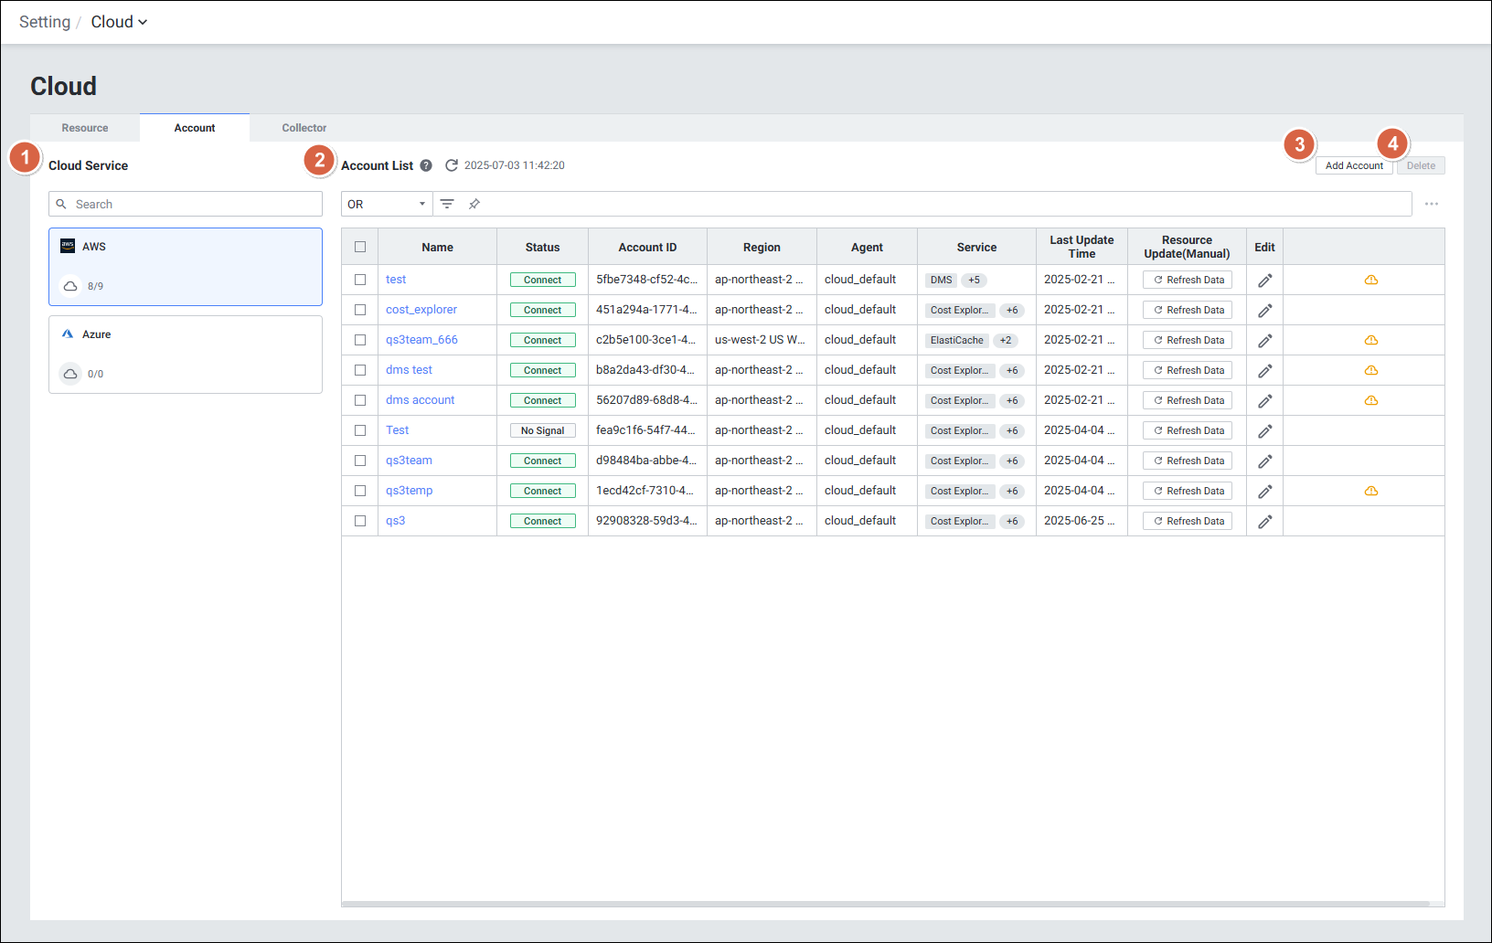Click the filter lines icon in the filter bar
The width and height of the screenshot is (1492, 943).
tap(447, 204)
